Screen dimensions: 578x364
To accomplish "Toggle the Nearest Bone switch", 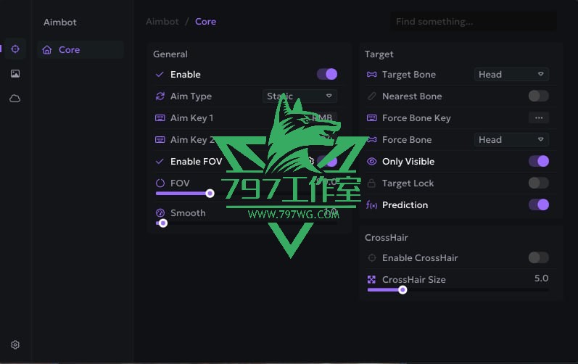I will (538, 96).
